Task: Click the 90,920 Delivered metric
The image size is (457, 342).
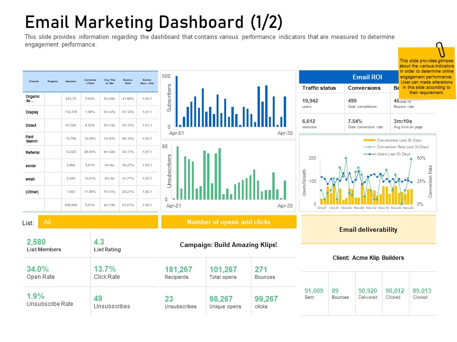Action: click(x=368, y=294)
